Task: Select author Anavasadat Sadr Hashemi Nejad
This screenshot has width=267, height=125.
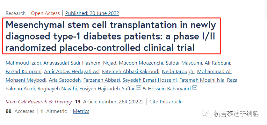Action: (x=80, y=63)
